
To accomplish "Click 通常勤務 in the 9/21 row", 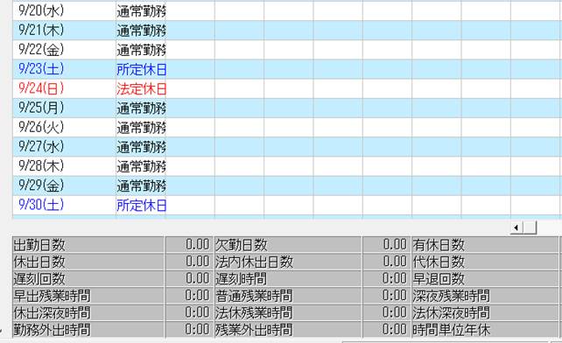I will (x=141, y=31).
